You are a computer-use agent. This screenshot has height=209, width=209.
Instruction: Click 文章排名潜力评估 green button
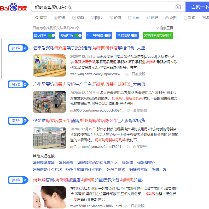[158, 35]
